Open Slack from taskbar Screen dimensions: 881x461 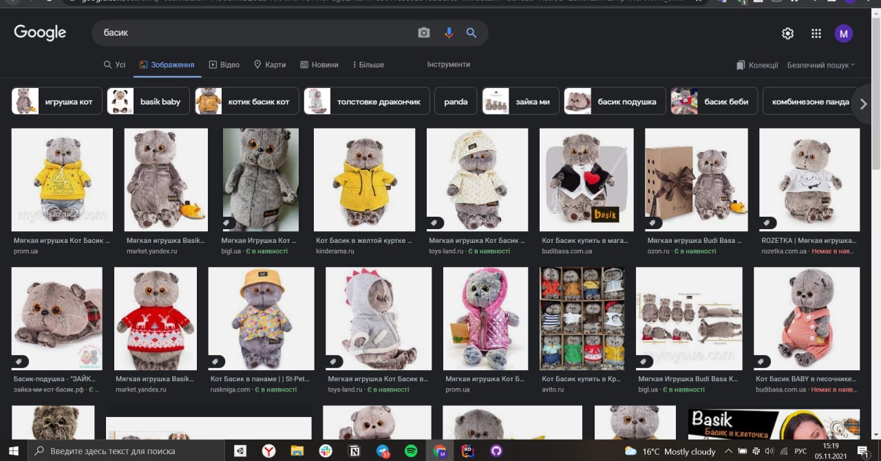pos(326,451)
